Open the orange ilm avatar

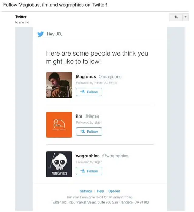pyautogui.click(x=59, y=125)
